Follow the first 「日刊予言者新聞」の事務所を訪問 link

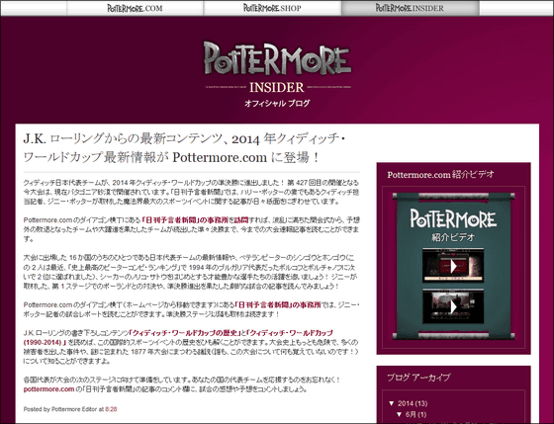click(x=195, y=220)
